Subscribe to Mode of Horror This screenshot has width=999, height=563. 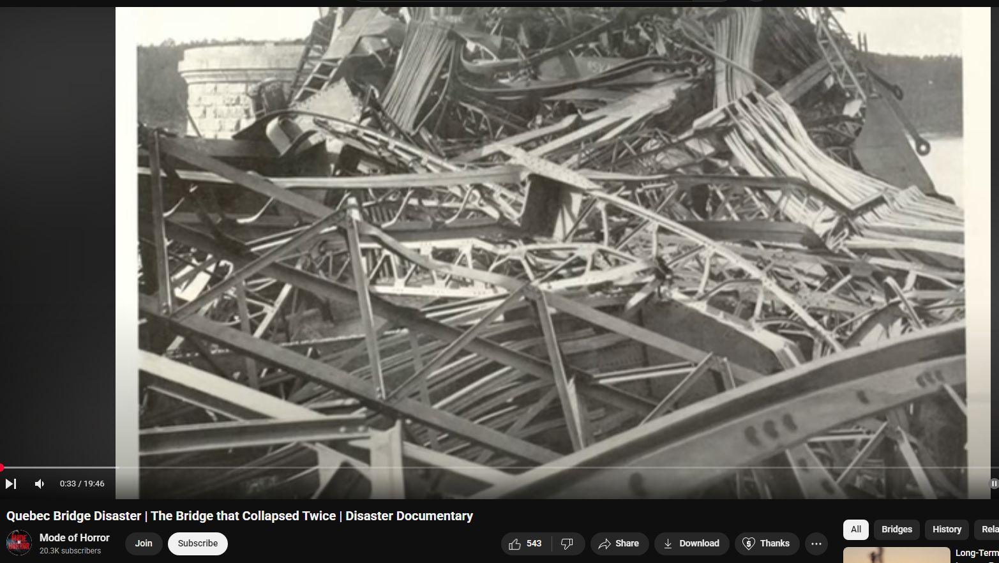coord(197,543)
